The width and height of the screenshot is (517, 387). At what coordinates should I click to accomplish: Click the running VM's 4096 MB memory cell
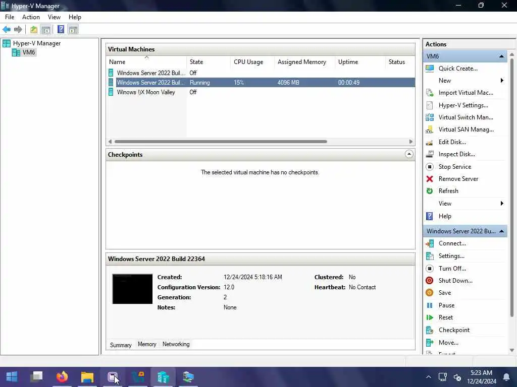tap(288, 83)
